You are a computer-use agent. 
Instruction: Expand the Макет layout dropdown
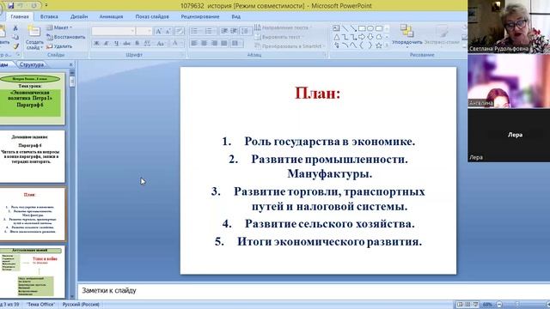[59, 27]
